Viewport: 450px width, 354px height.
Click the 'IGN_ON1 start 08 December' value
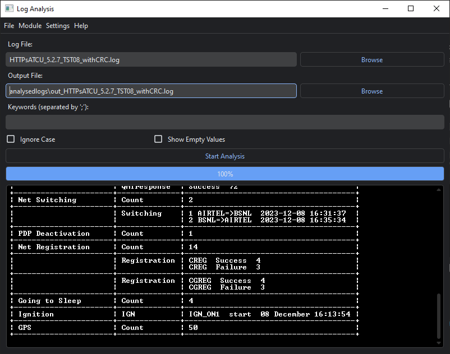(x=269, y=314)
